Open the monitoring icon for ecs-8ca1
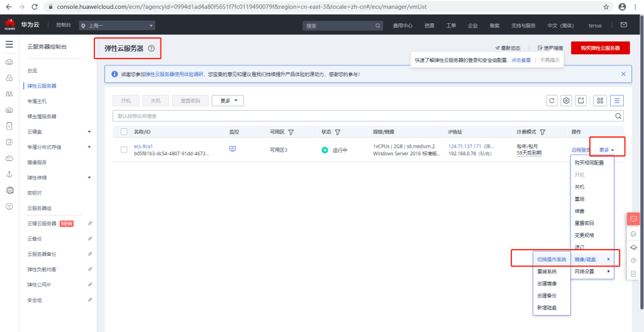This screenshot has width=644, height=332. pyautogui.click(x=233, y=149)
